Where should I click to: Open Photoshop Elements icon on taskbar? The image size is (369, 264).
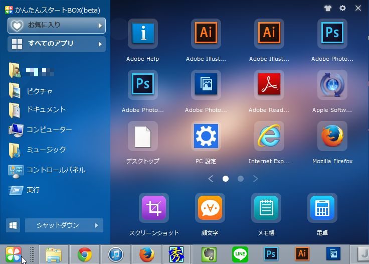point(333,253)
